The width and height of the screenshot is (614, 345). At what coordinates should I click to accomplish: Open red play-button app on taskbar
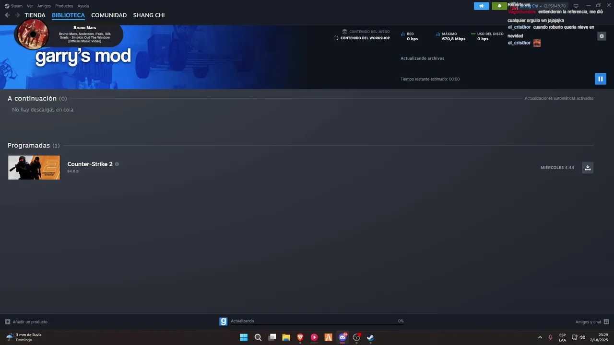tap(314, 337)
